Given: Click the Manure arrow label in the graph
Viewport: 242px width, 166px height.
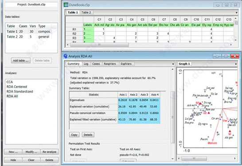Looking at the screenshot, I should 212,143.
